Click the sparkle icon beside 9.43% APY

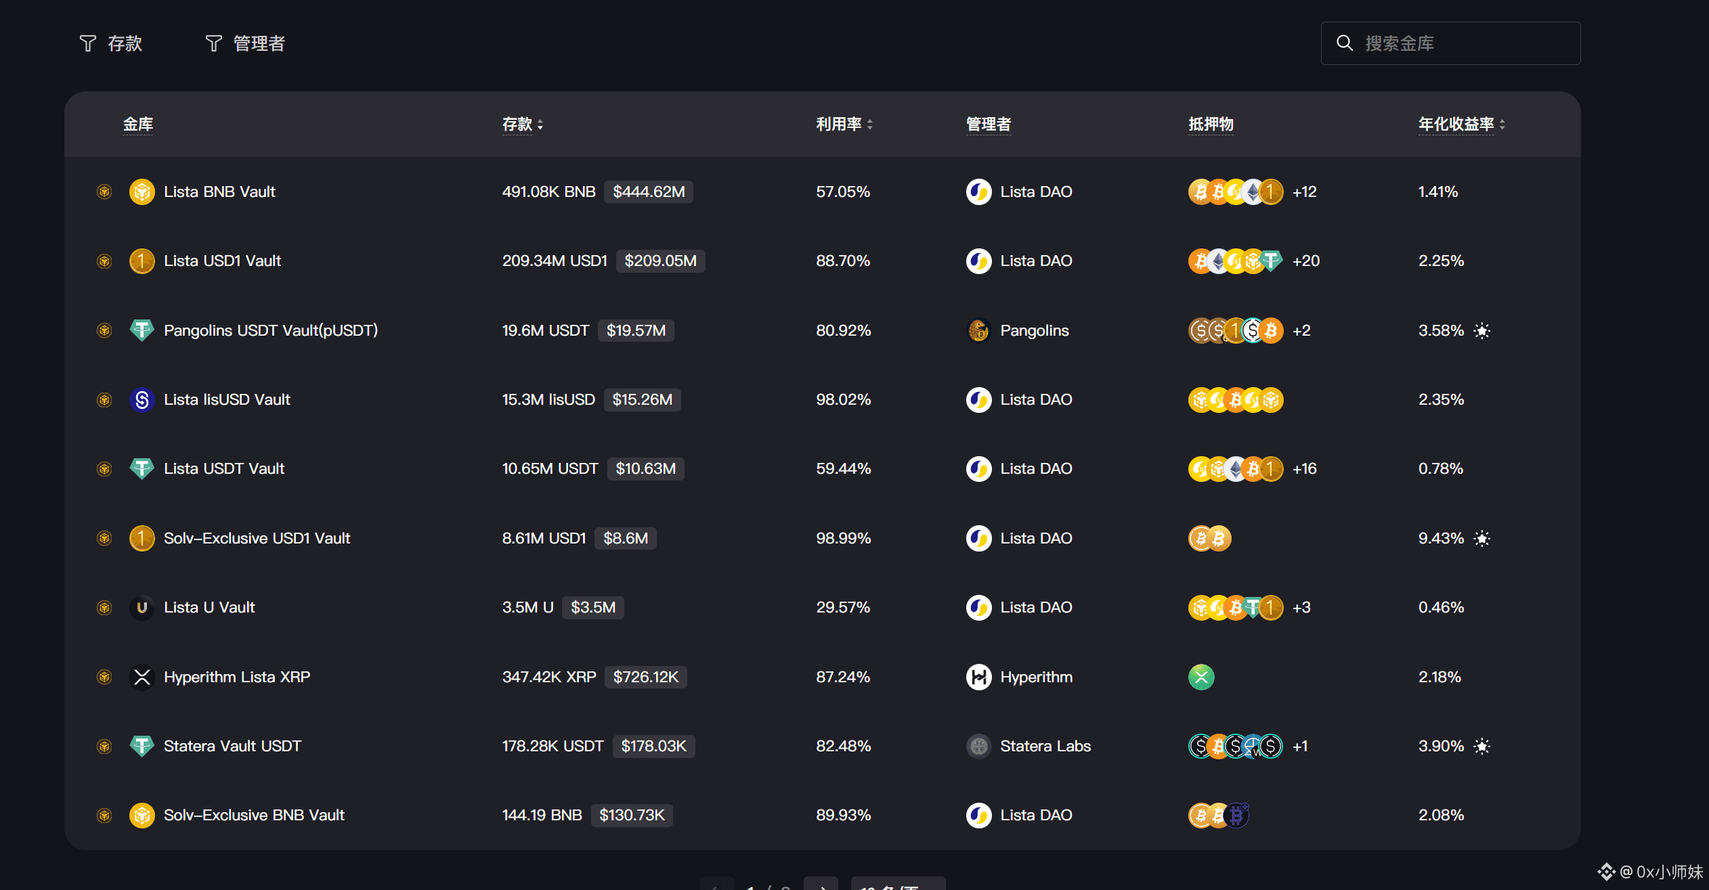(x=1482, y=539)
